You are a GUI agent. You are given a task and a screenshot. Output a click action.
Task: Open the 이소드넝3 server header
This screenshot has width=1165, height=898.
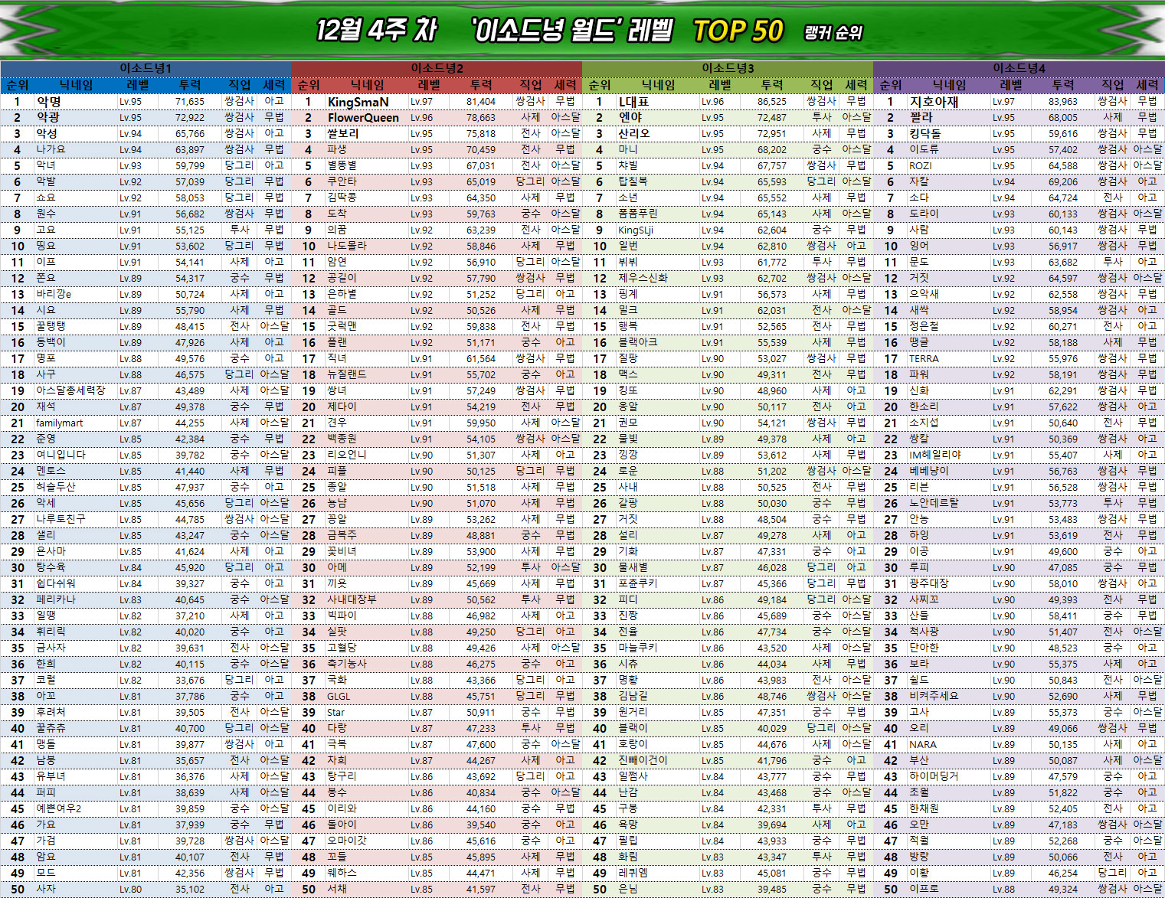click(x=728, y=68)
